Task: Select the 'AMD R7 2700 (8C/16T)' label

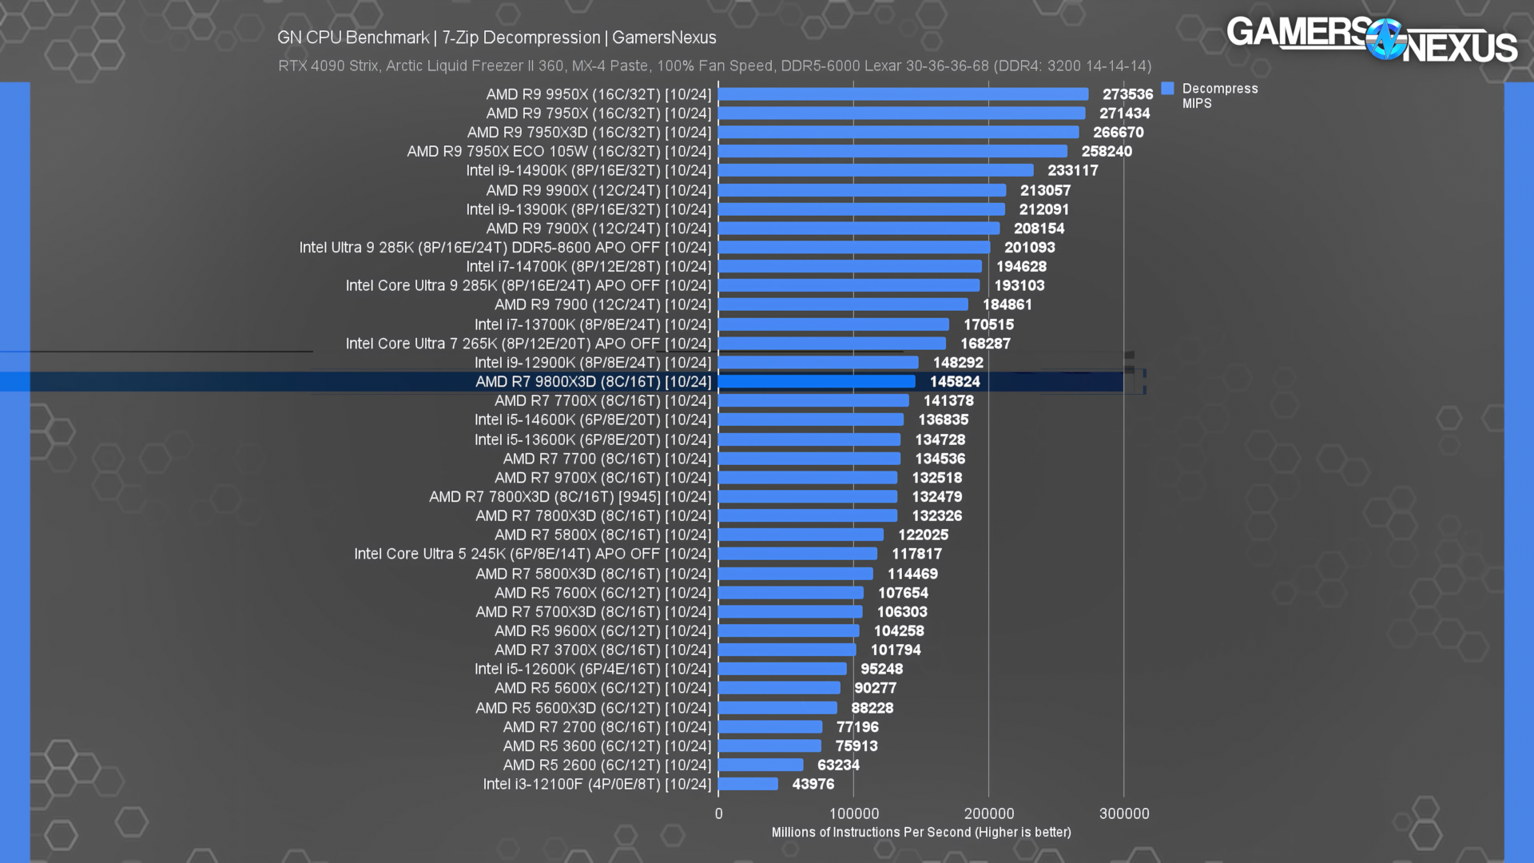Action: 607,727
